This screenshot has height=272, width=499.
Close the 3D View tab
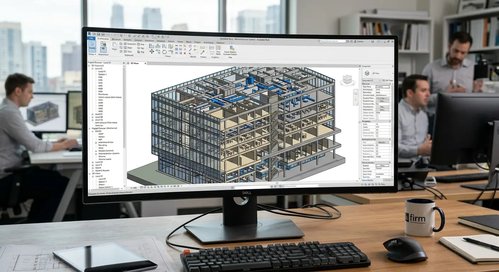click(145, 63)
